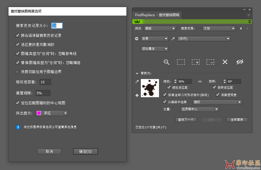
Task: Click the 搜索历史记录大小 input field
Action: 57,25
